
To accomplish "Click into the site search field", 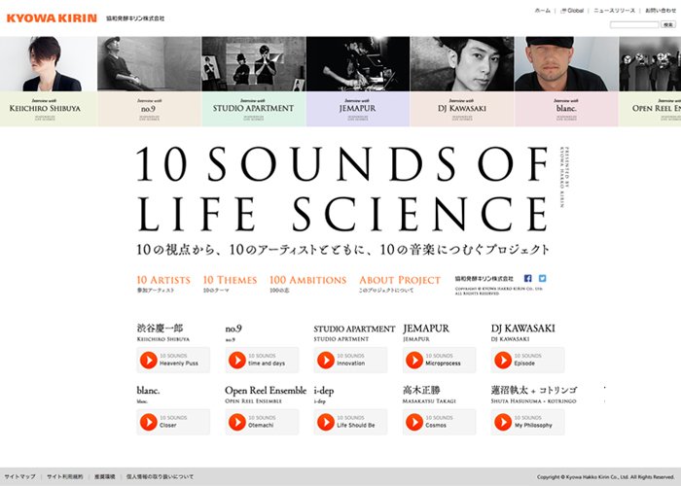I will click(634, 24).
